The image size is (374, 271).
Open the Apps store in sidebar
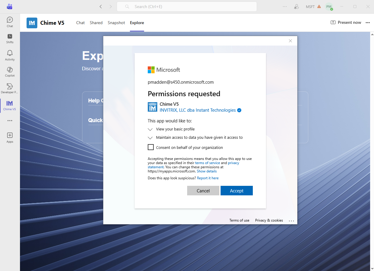click(10, 138)
